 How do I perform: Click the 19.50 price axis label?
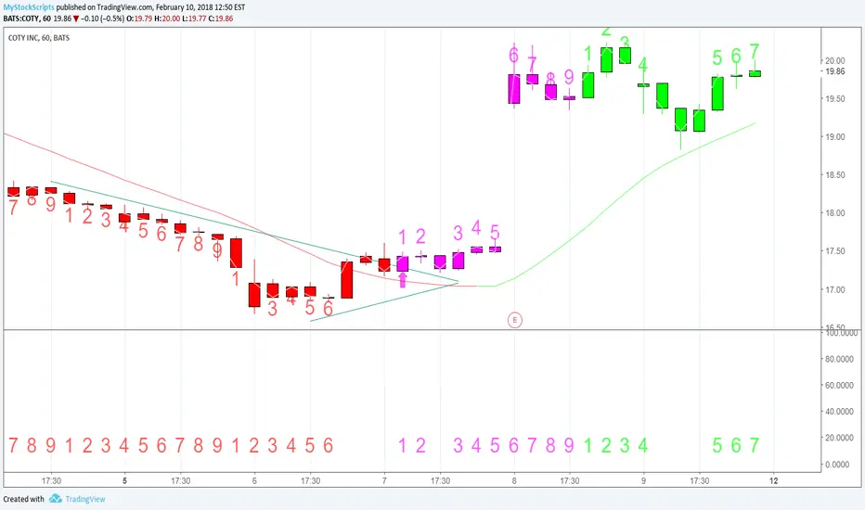point(835,98)
